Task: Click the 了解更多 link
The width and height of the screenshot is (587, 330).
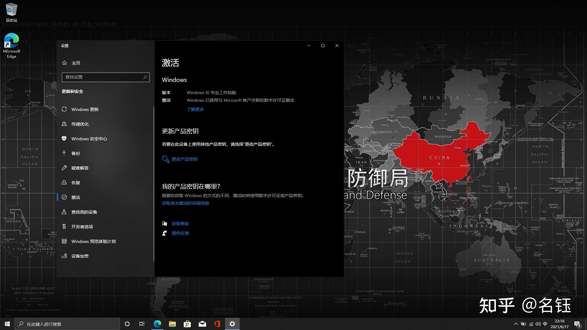Action: (x=195, y=109)
